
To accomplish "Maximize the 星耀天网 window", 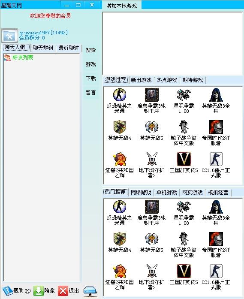I will tap(78, 5).
